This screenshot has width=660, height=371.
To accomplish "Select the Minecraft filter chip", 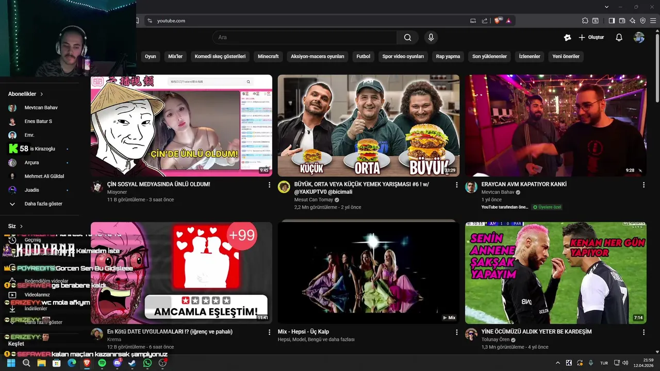I will [268, 56].
